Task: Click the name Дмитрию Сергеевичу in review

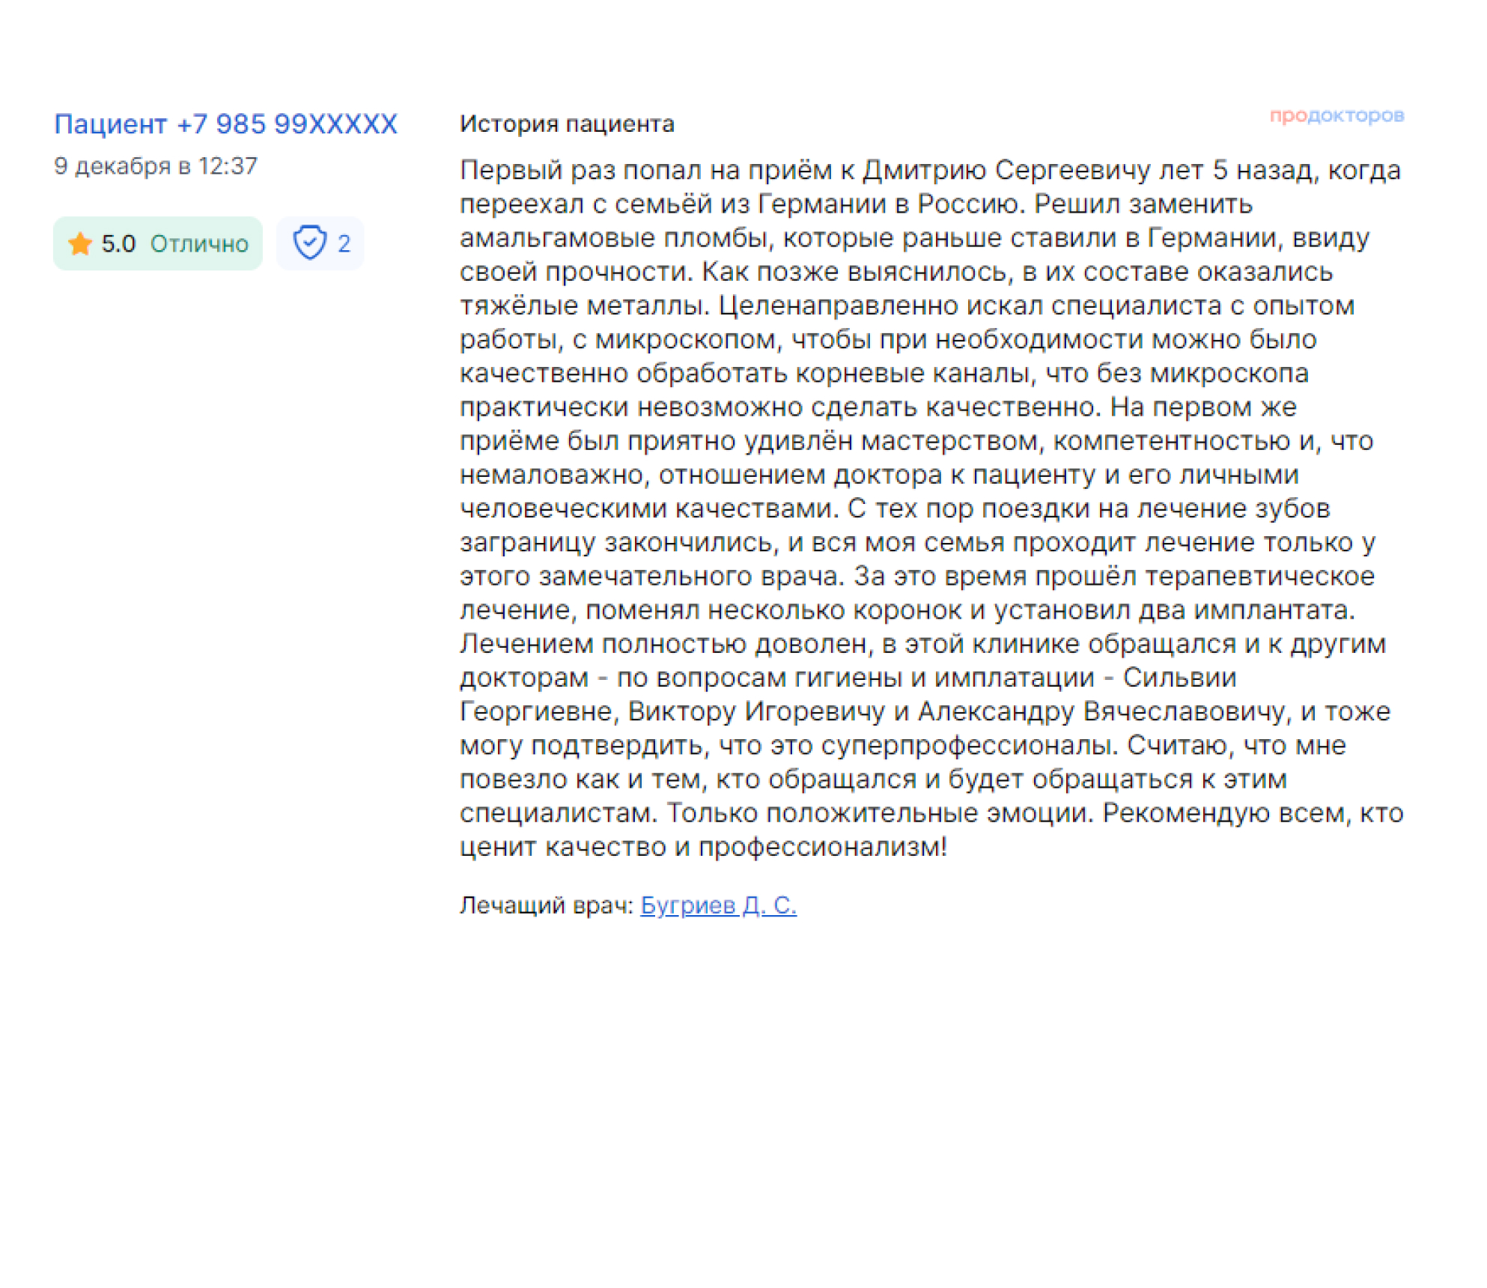Action: [1006, 170]
